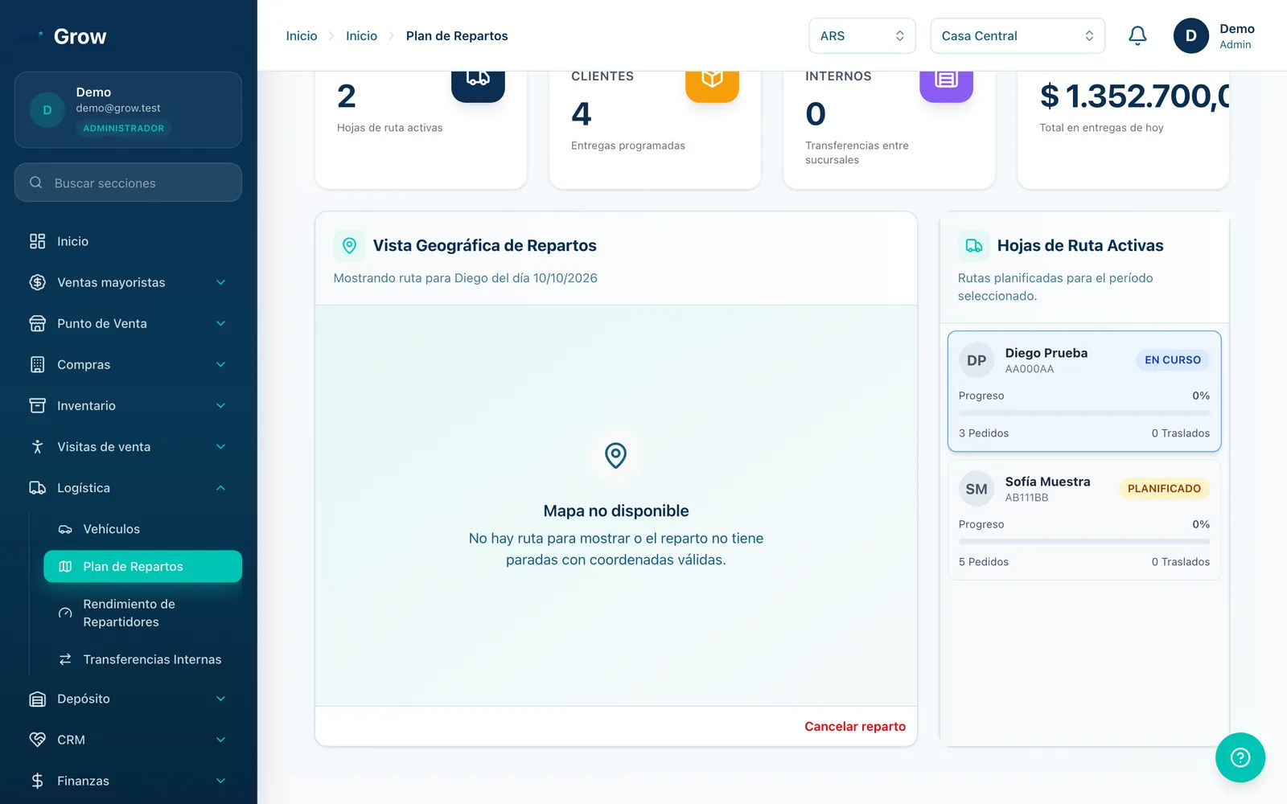Select Plan de Repartos menu item
The image size is (1287, 804).
pyautogui.click(x=142, y=566)
